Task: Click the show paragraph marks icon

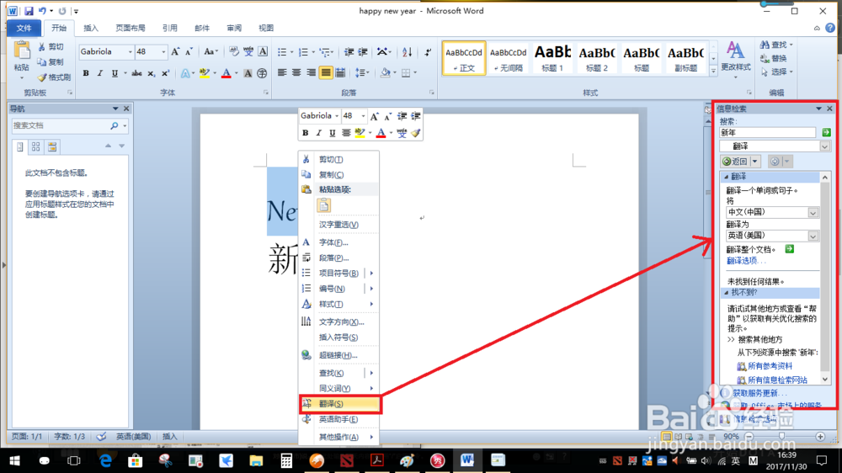Action: pyautogui.click(x=428, y=52)
